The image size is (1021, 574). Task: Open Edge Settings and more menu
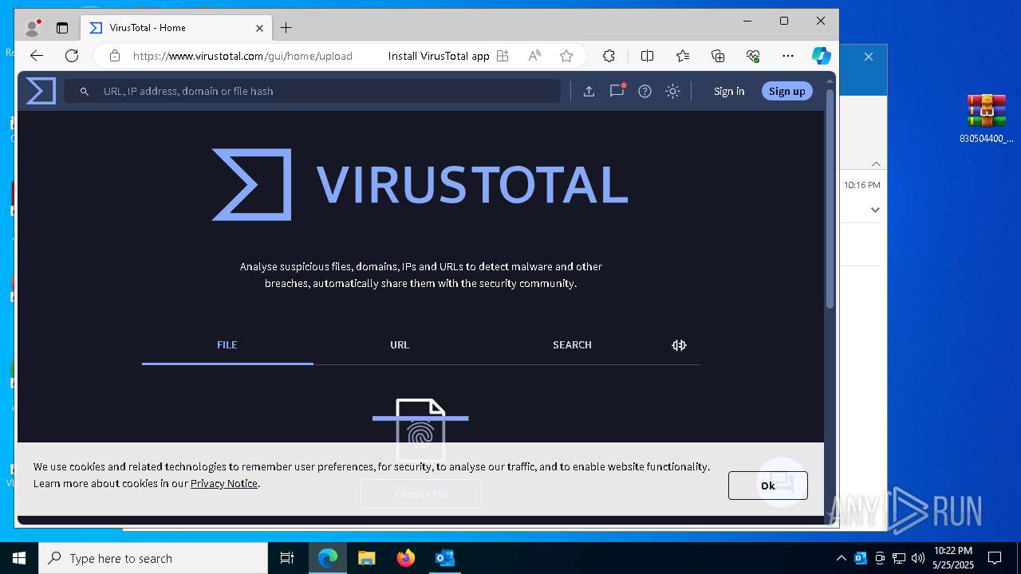(x=788, y=56)
